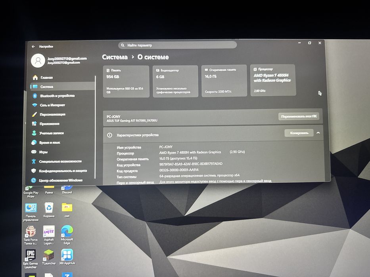This screenshot has width=370, height=277.
Task: Maximize the Settings window
Action: pyautogui.click(x=310, y=43)
